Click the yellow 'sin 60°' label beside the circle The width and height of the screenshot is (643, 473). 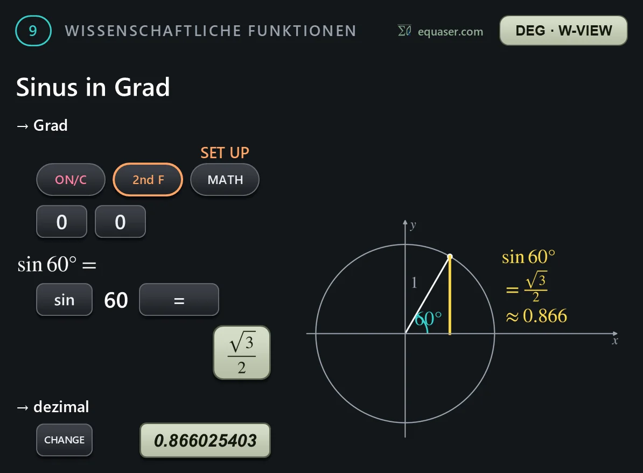529,257
